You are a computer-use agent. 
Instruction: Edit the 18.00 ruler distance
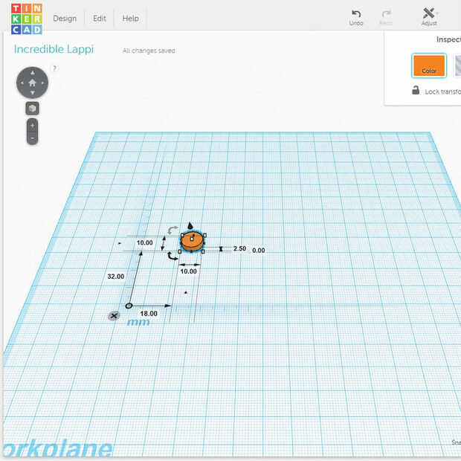pos(149,314)
